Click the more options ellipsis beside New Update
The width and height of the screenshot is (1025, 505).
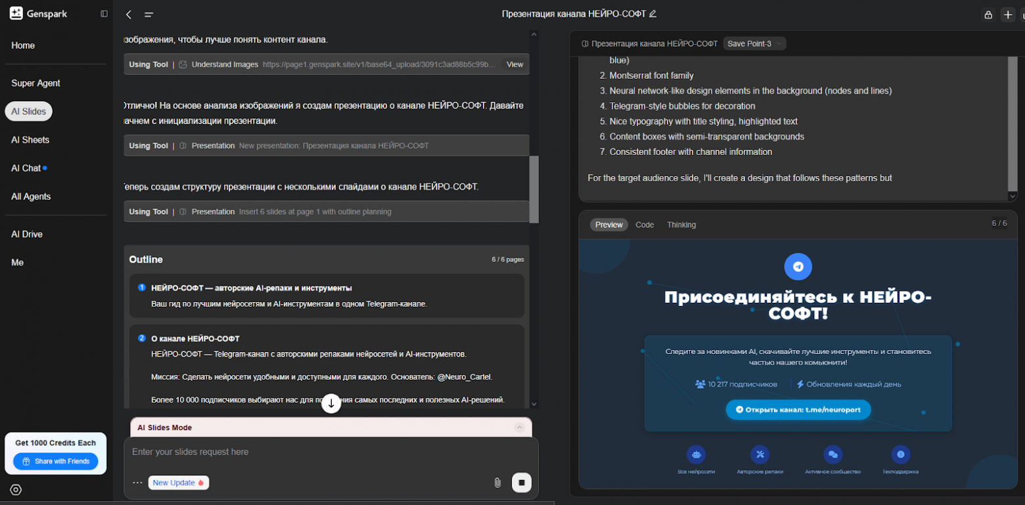pyautogui.click(x=138, y=482)
